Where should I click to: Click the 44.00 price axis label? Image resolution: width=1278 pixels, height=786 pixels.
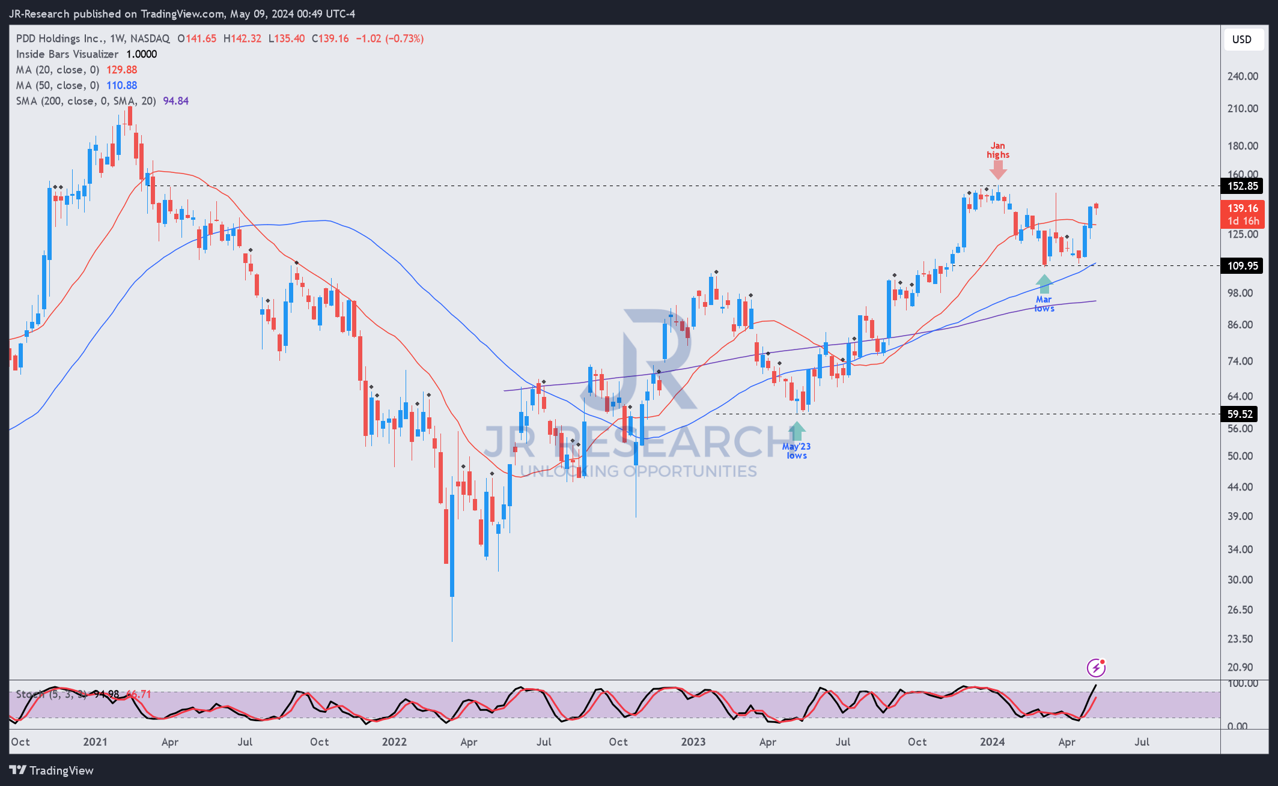point(1240,487)
